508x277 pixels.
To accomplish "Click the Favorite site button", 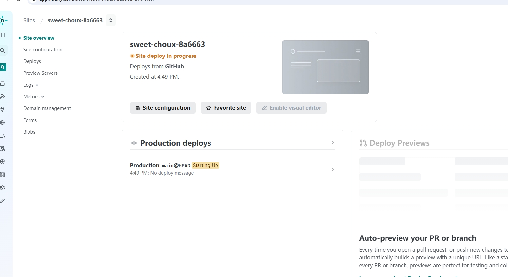I will pyautogui.click(x=226, y=108).
